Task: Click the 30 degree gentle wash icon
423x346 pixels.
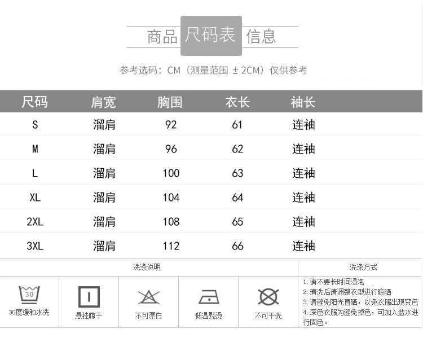Action: 29,295
